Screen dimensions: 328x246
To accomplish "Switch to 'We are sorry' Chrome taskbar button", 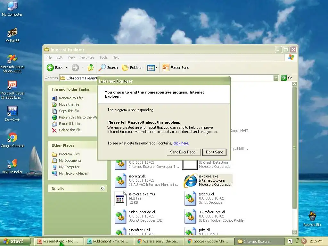I will (159, 242).
